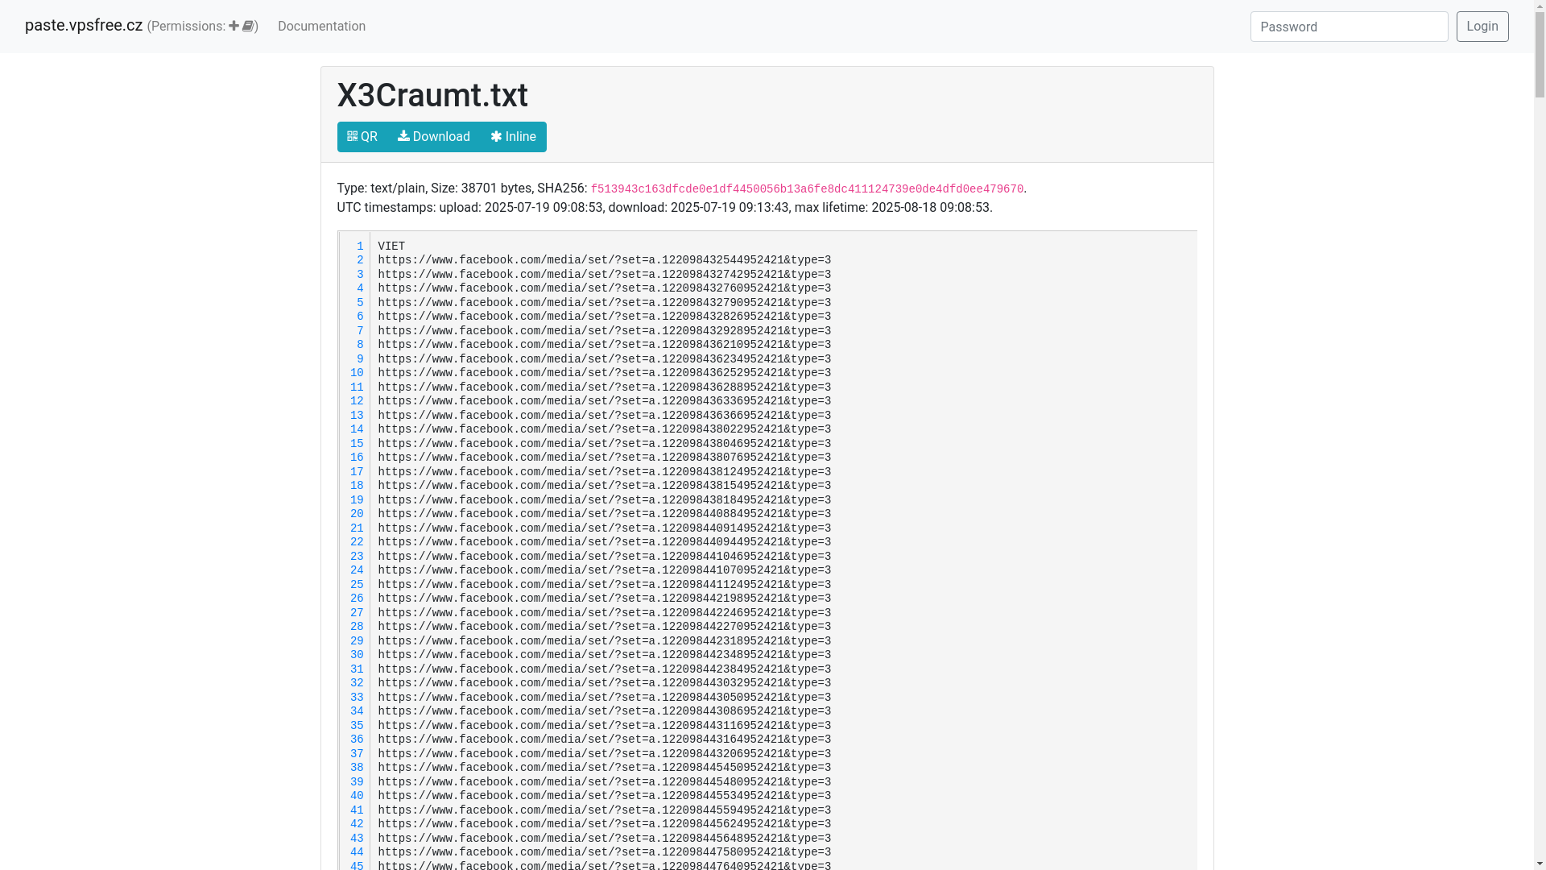Jump to line number 8
1546x870 pixels.
coord(360,345)
